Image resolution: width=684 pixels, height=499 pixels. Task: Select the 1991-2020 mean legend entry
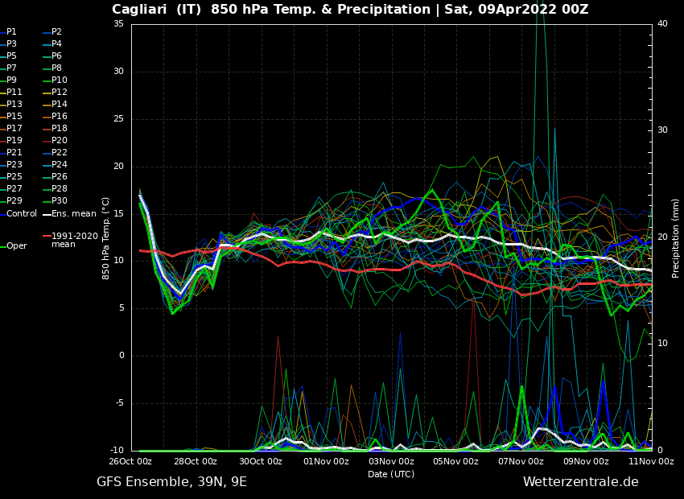tap(74, 240)
